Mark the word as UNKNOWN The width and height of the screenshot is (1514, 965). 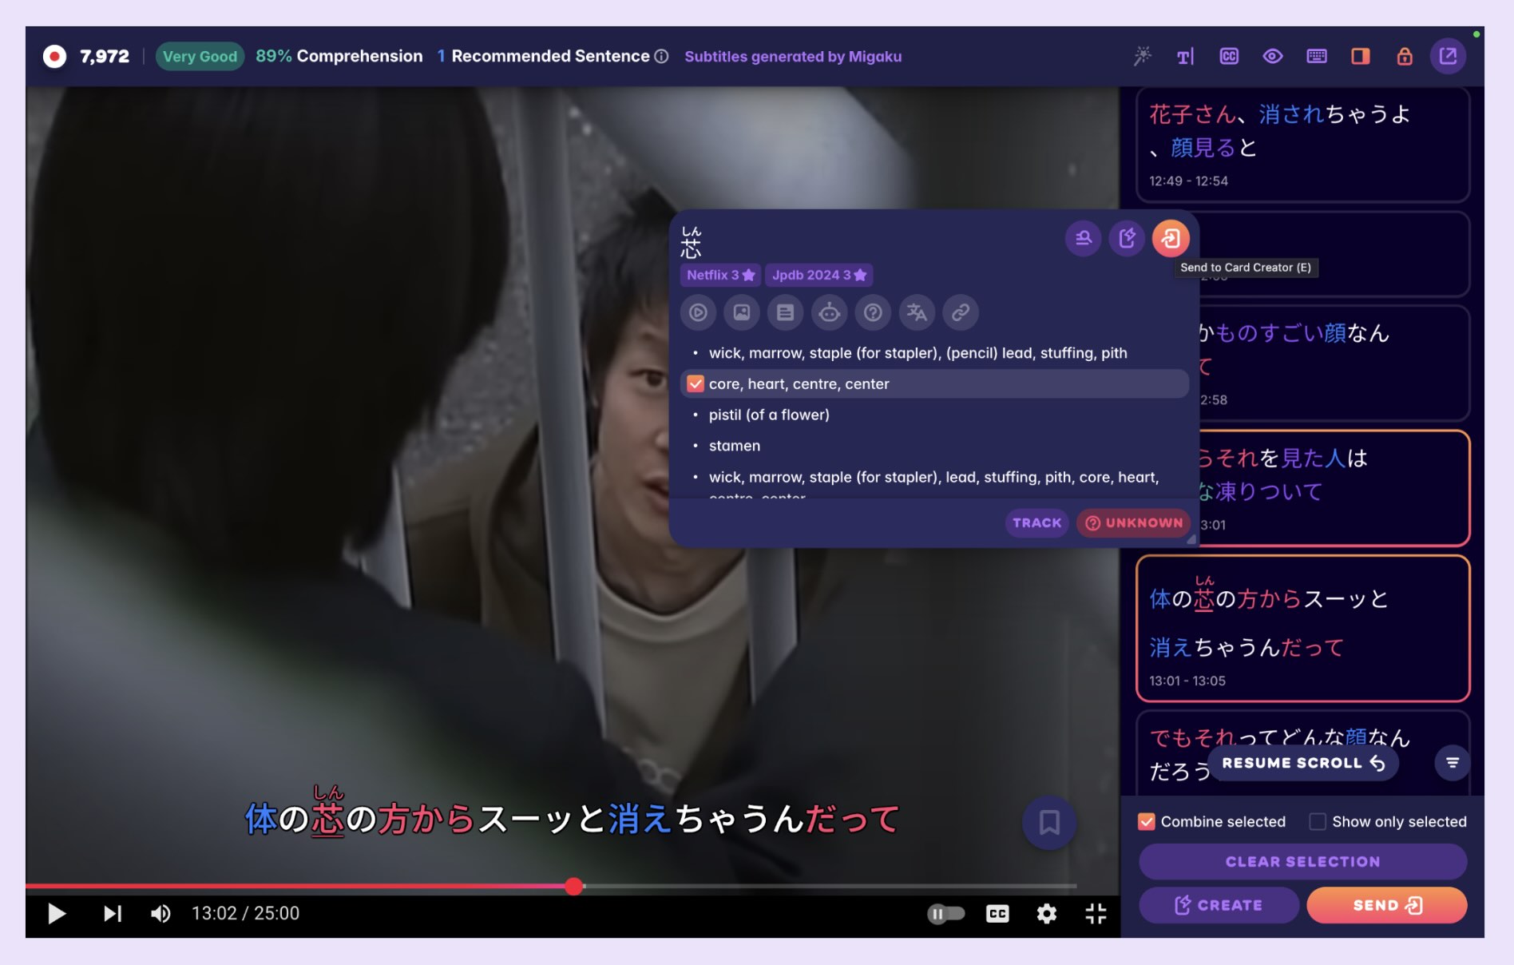(x=1134, y=522)
